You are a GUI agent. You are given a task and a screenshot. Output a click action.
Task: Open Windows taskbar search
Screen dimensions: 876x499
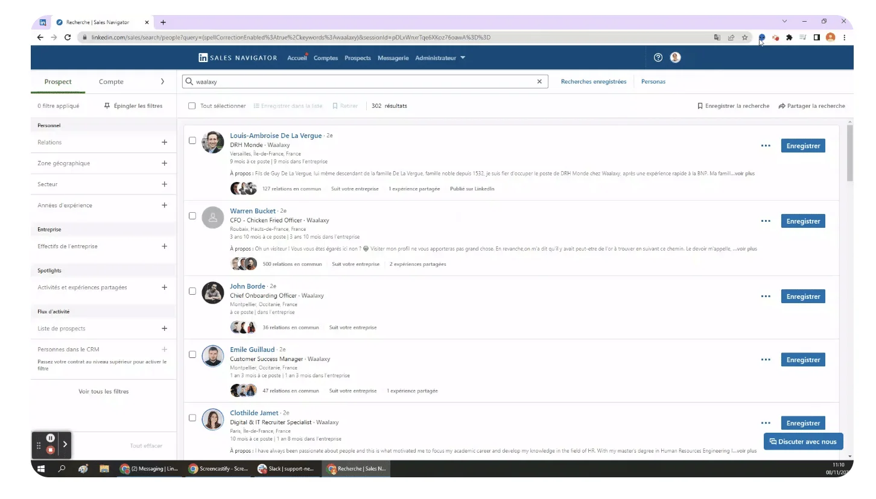(62, 469)
